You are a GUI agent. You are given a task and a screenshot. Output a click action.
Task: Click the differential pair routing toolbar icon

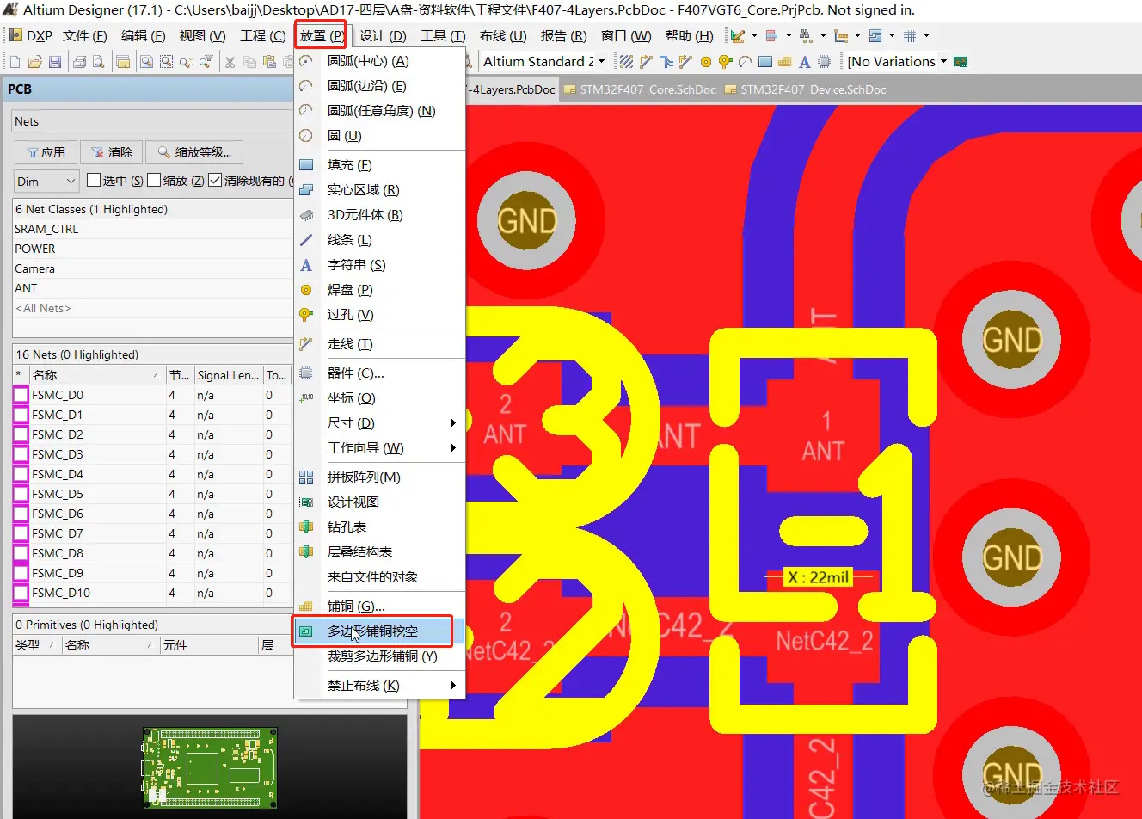point(685,62)
